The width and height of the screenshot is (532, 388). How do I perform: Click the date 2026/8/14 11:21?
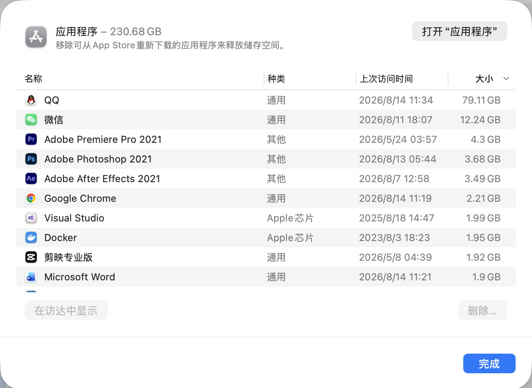click(395, 277)
